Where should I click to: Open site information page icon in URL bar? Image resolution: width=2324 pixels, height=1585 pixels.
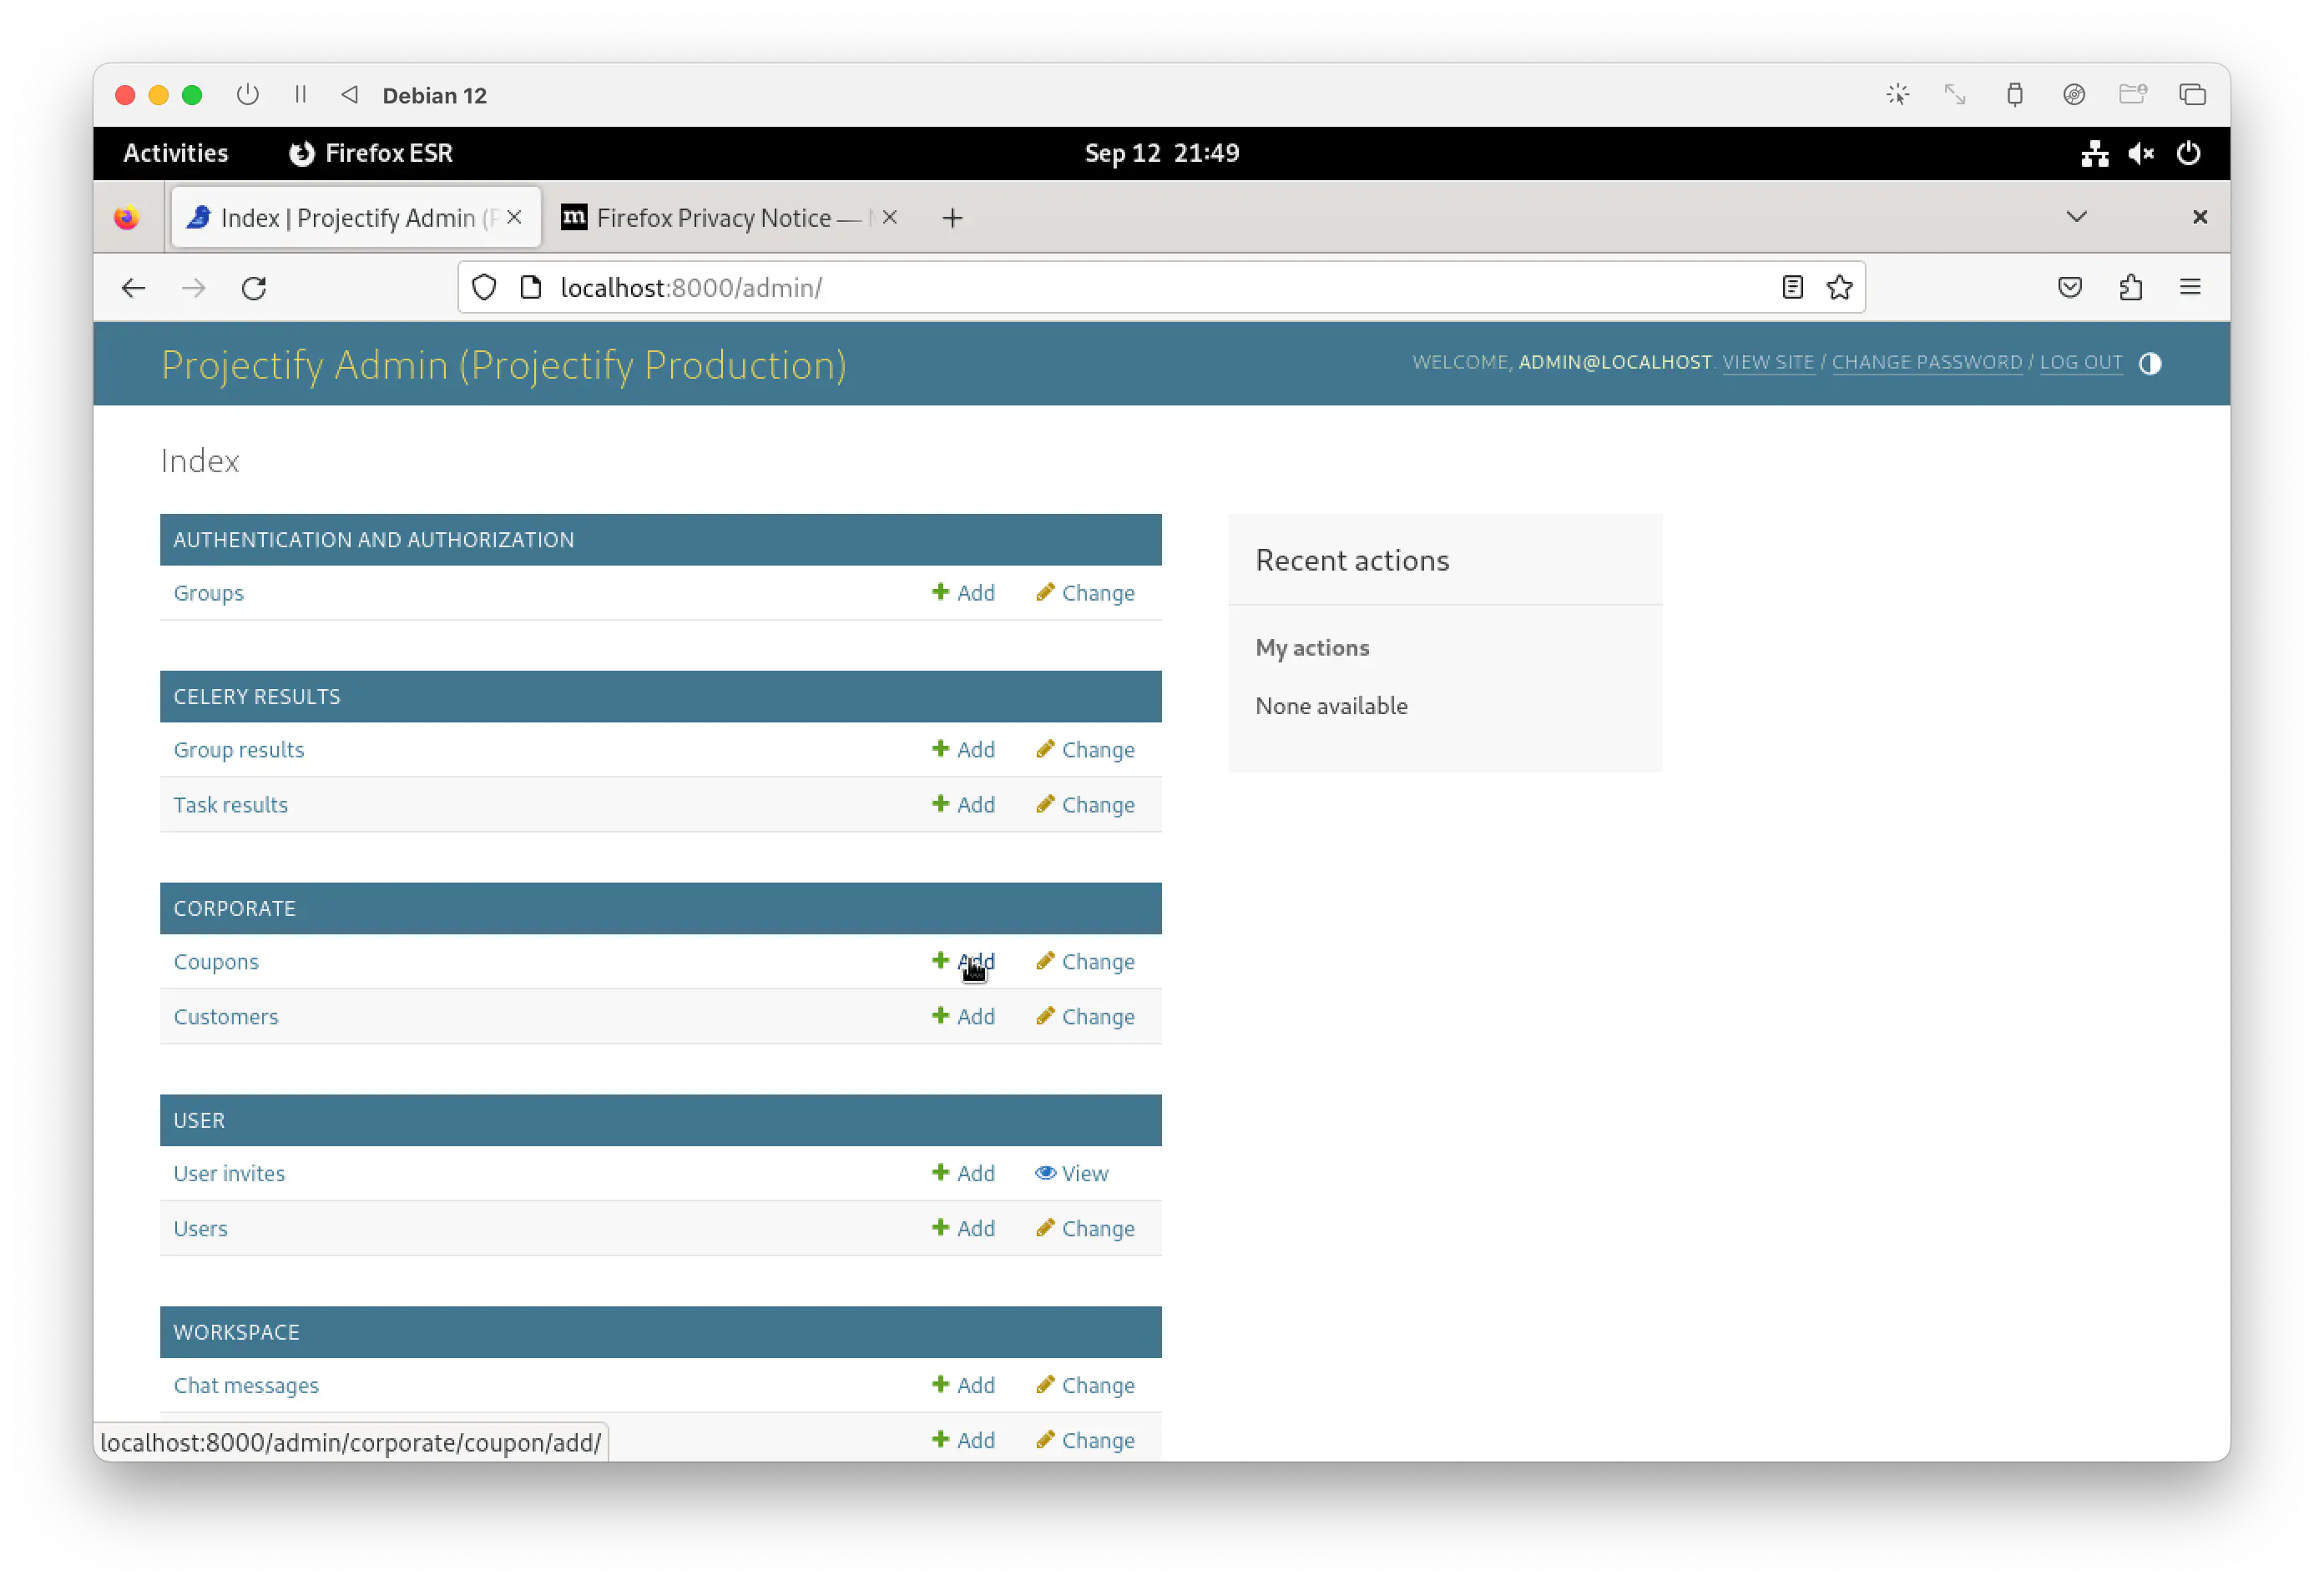click(531, 288)
